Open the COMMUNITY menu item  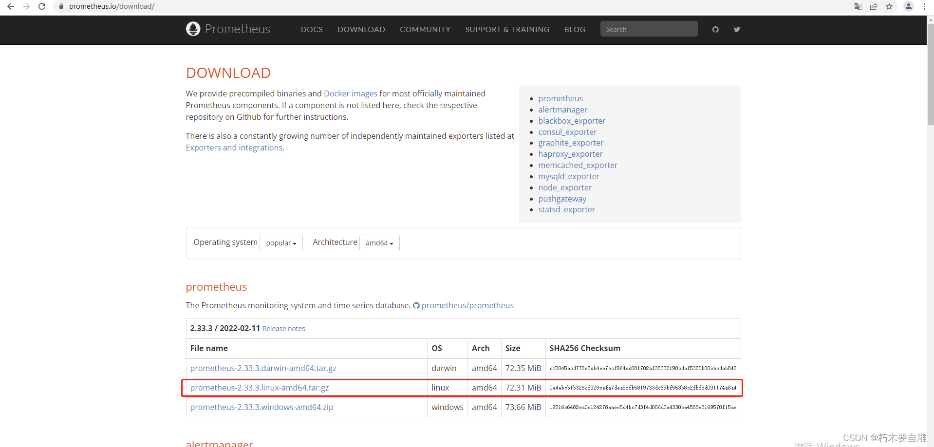pos(425,30)
